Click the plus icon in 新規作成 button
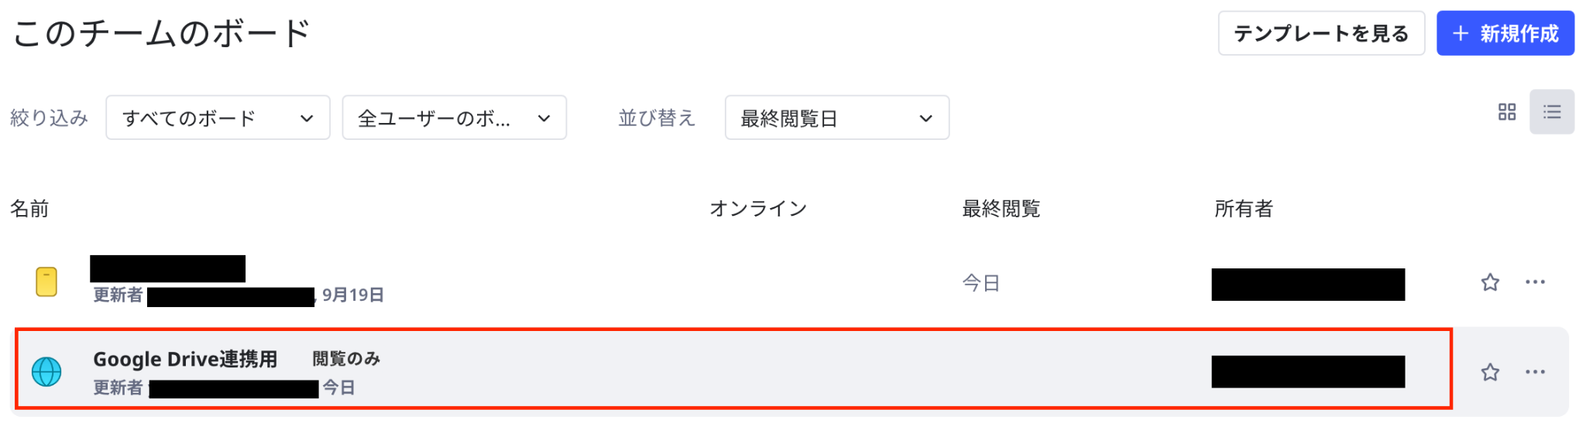Screen dimensions: 1586x430 pyautogui.click(x=1461, y=33)
